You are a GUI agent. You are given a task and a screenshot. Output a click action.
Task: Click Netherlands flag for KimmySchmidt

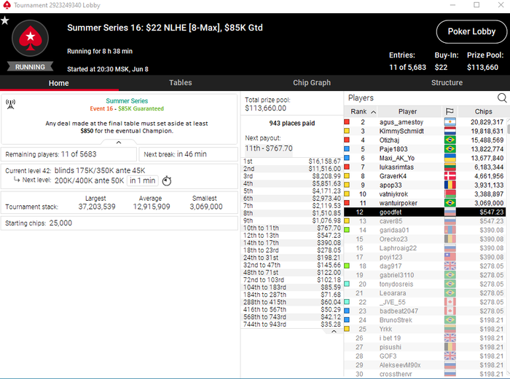(x=450, y=131)
